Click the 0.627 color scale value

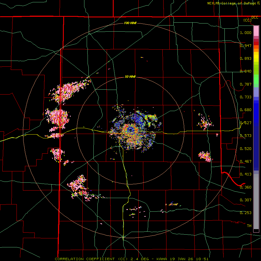pos(246,123)
